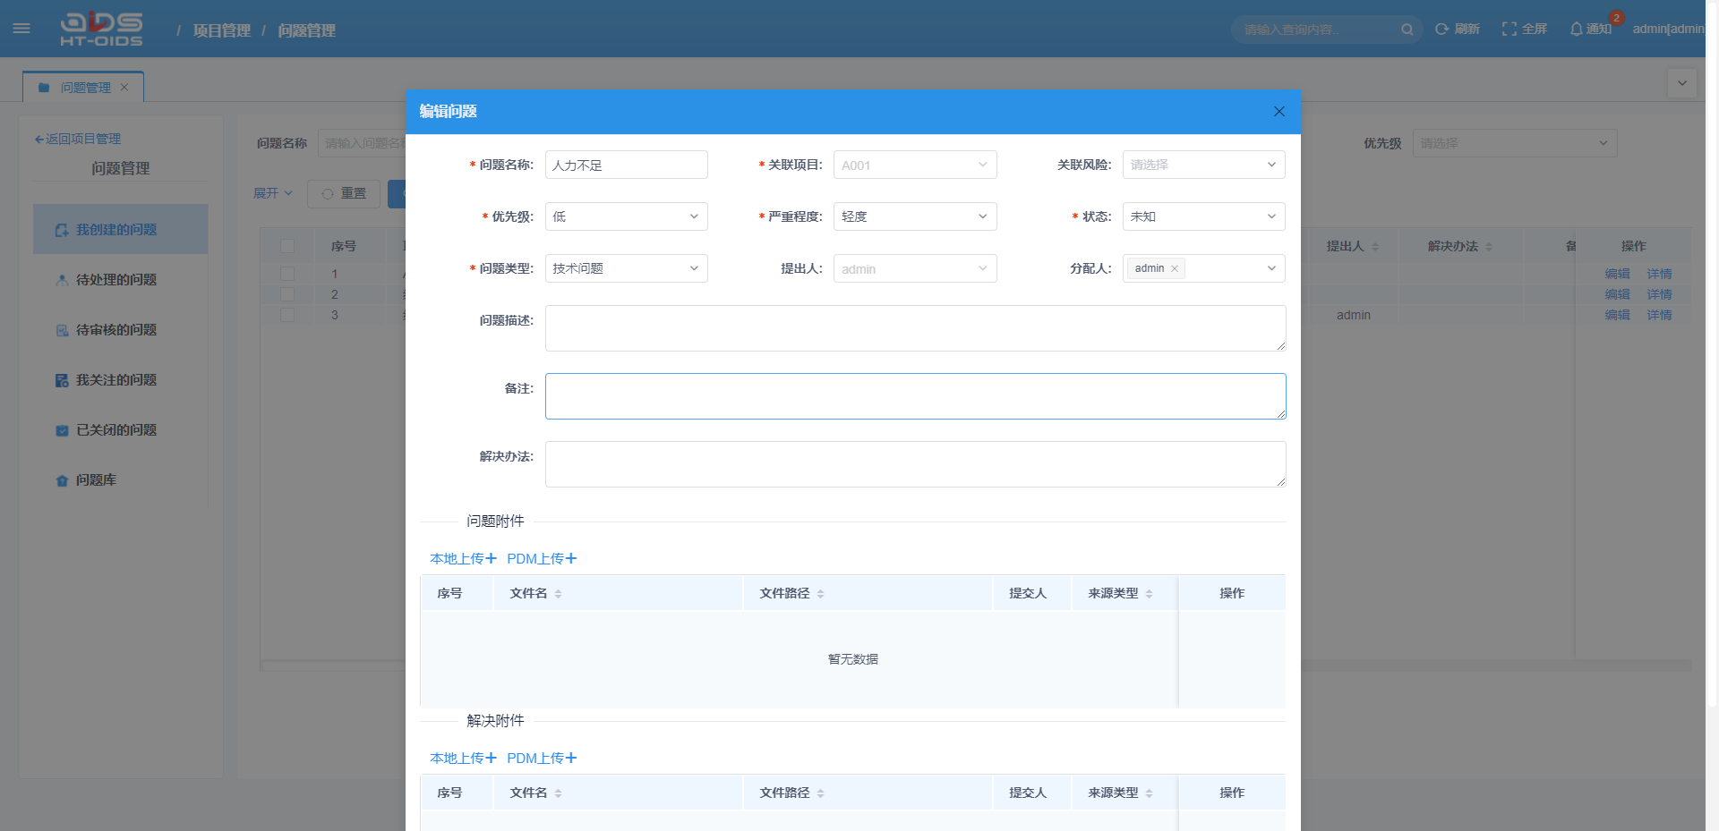Open the 分配人 dropdown
The width and height of the screenshot is (1719, 831).
(1204, 268)
